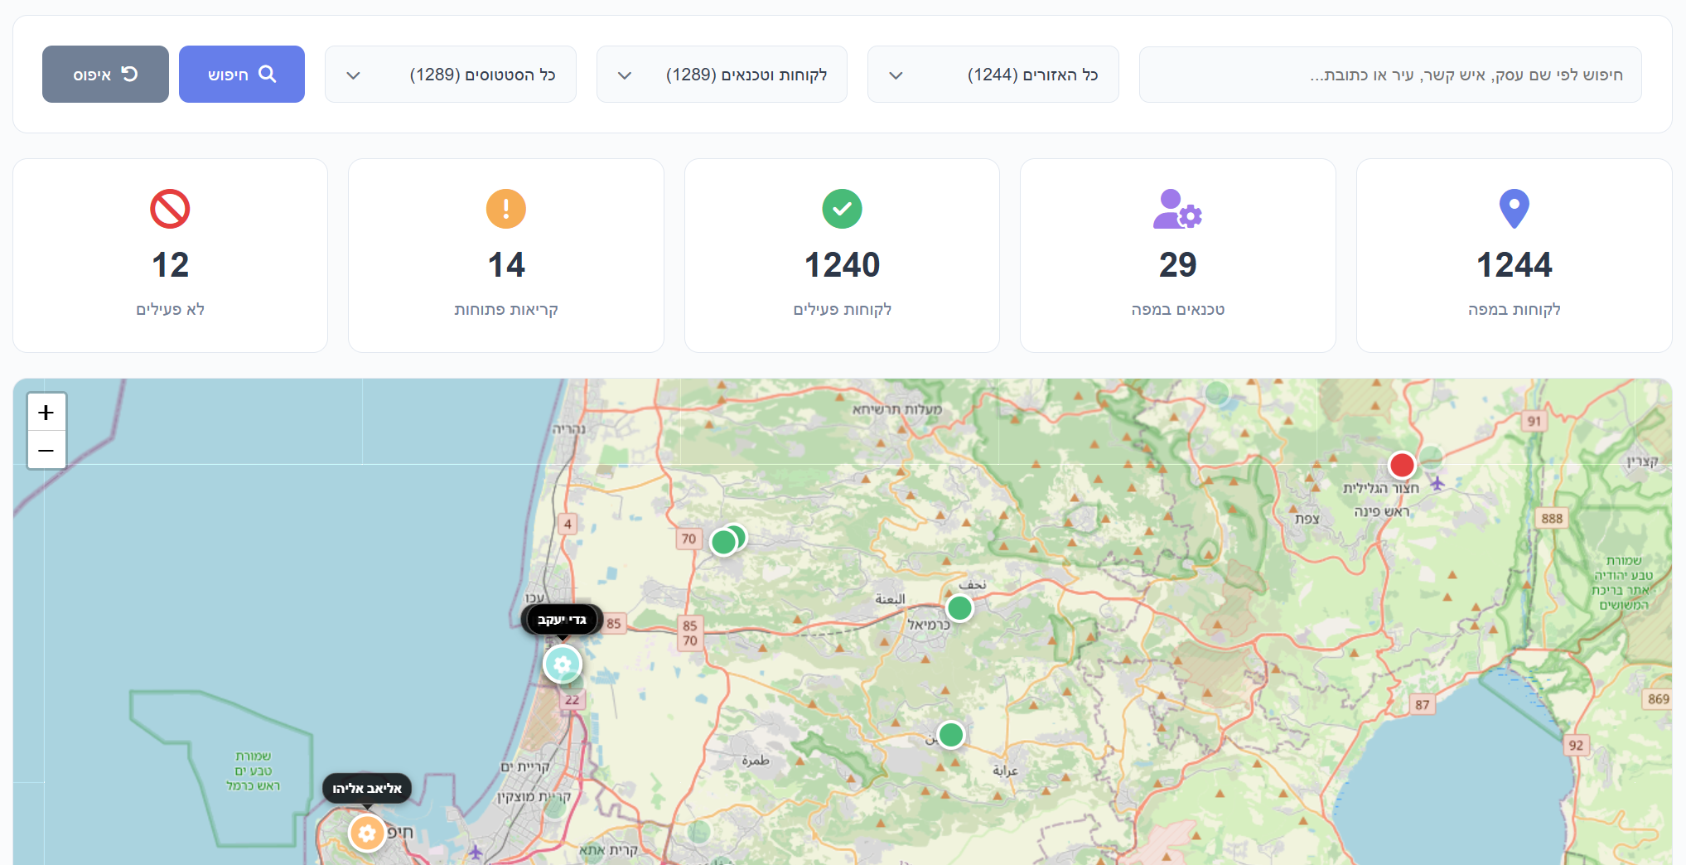Click the green marker near כרמיאל
The width and height of the screenshot is (1686, 865).
(x=959, y=608)
